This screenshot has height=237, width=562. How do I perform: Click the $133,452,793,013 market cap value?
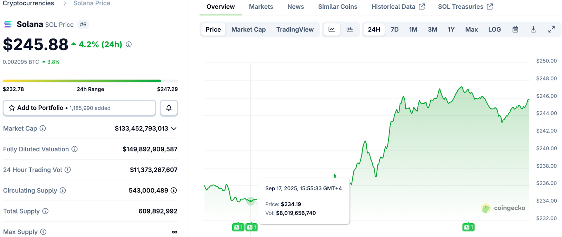(142, 129)
